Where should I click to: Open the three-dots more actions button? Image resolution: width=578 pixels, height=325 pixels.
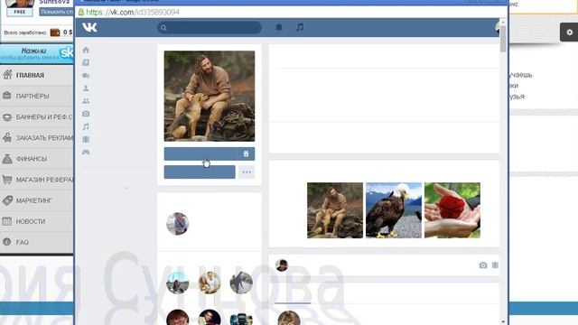point(247,172)
